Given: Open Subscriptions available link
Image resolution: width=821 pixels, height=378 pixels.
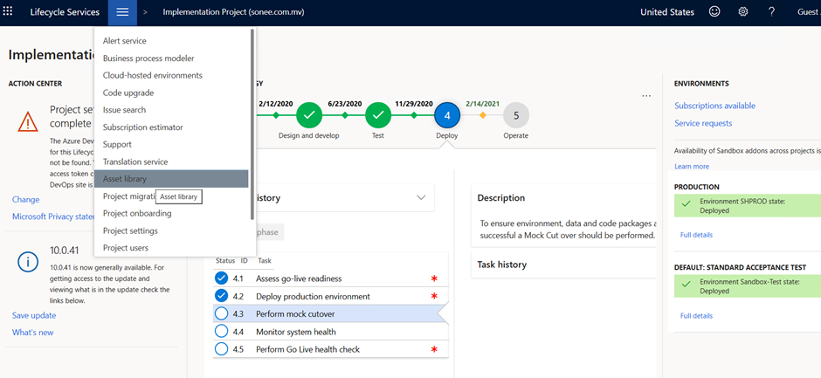Looking at the screenshot, I should point(714,106).
